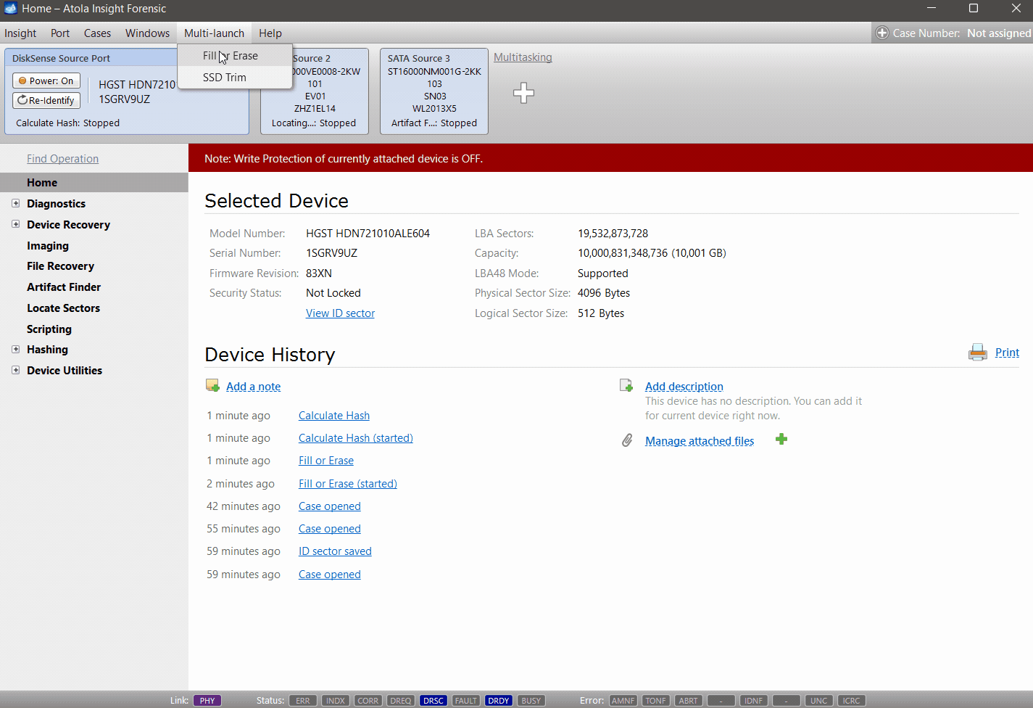Click the Add description link
Viewport: 1033px width, 708px height.
click(684, 387)
